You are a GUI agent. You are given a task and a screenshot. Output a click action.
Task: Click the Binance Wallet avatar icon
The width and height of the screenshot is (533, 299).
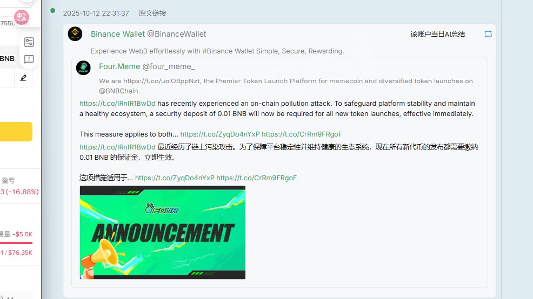pyautogui.click(x=75, y=34)
